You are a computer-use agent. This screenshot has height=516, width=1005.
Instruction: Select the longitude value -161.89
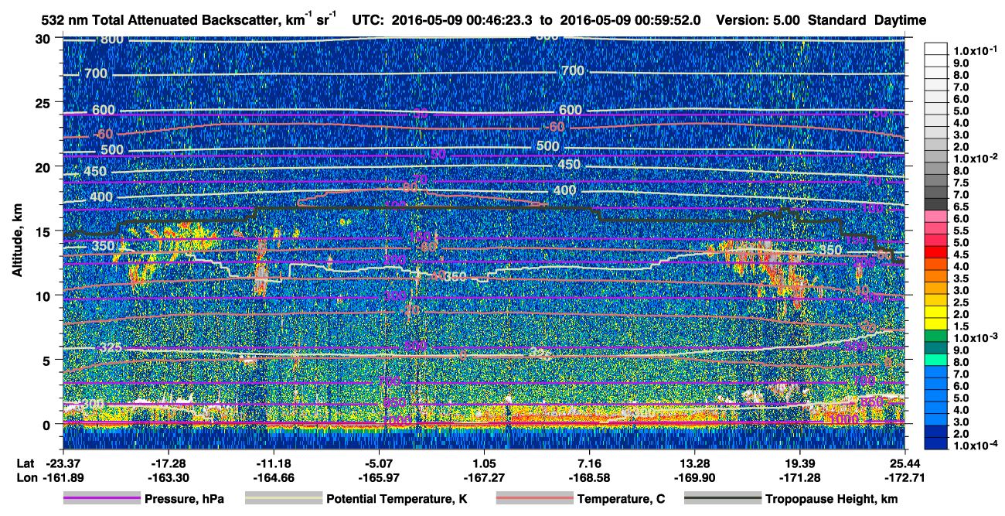pos(63,477)
